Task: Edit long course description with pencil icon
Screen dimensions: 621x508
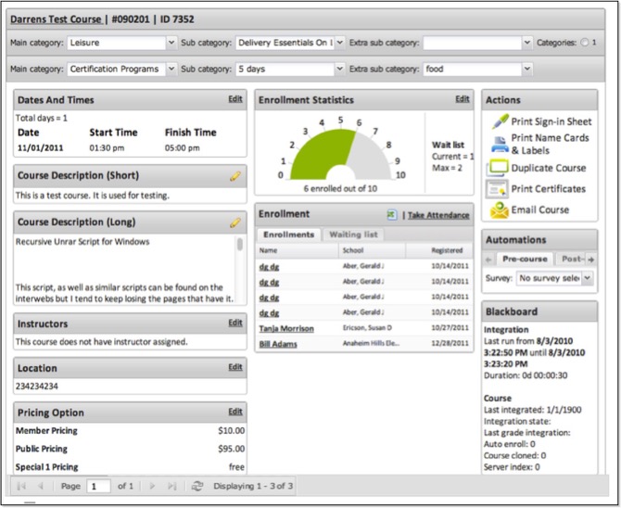Action: click(x=235, y=222)
